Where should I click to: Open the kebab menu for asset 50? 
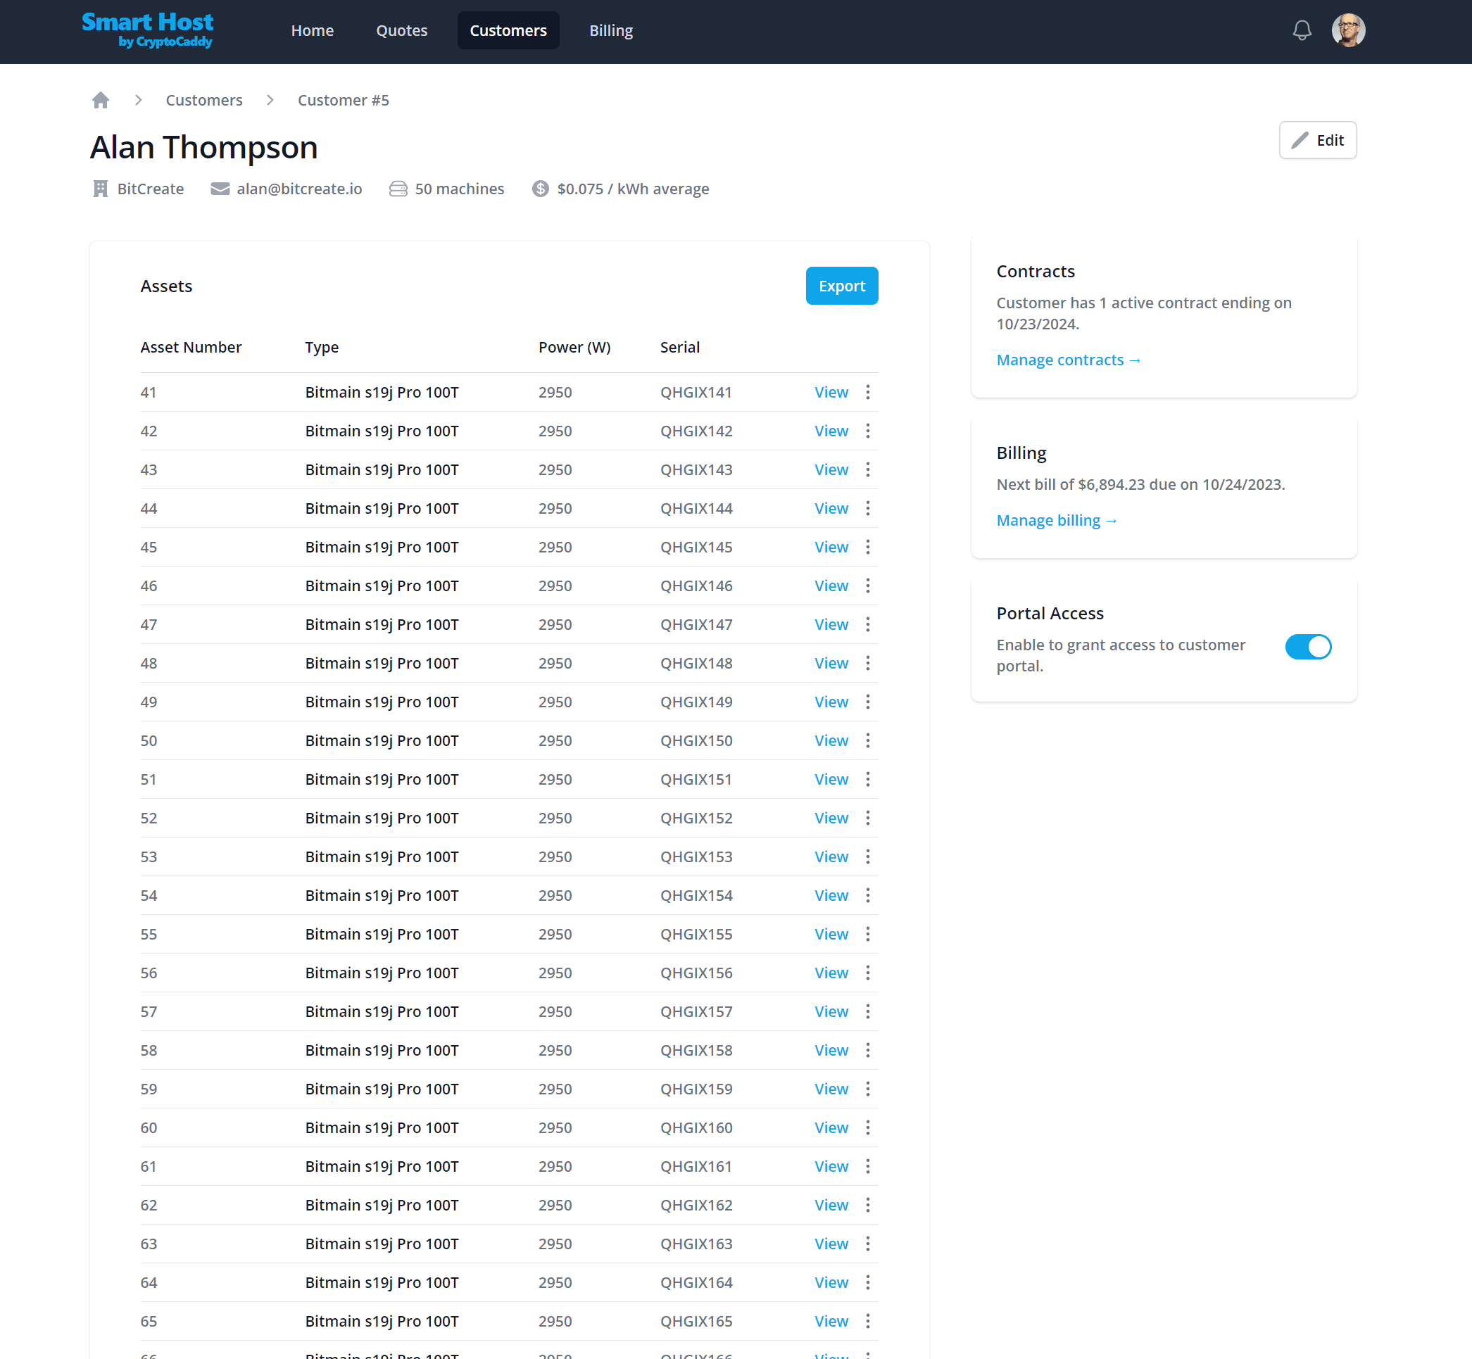[867, 740]
